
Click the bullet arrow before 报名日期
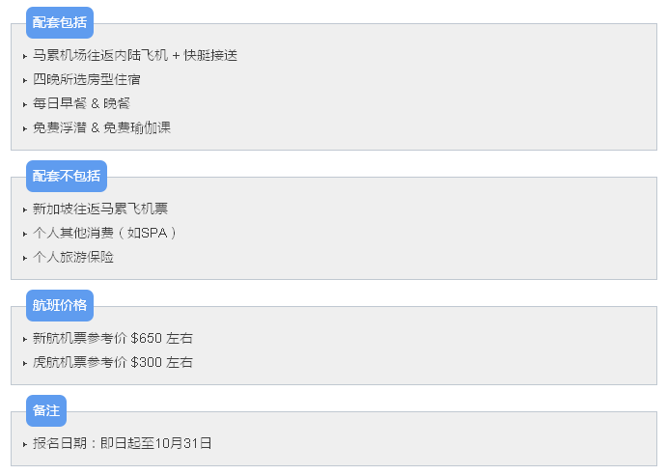tap(25, 445)
